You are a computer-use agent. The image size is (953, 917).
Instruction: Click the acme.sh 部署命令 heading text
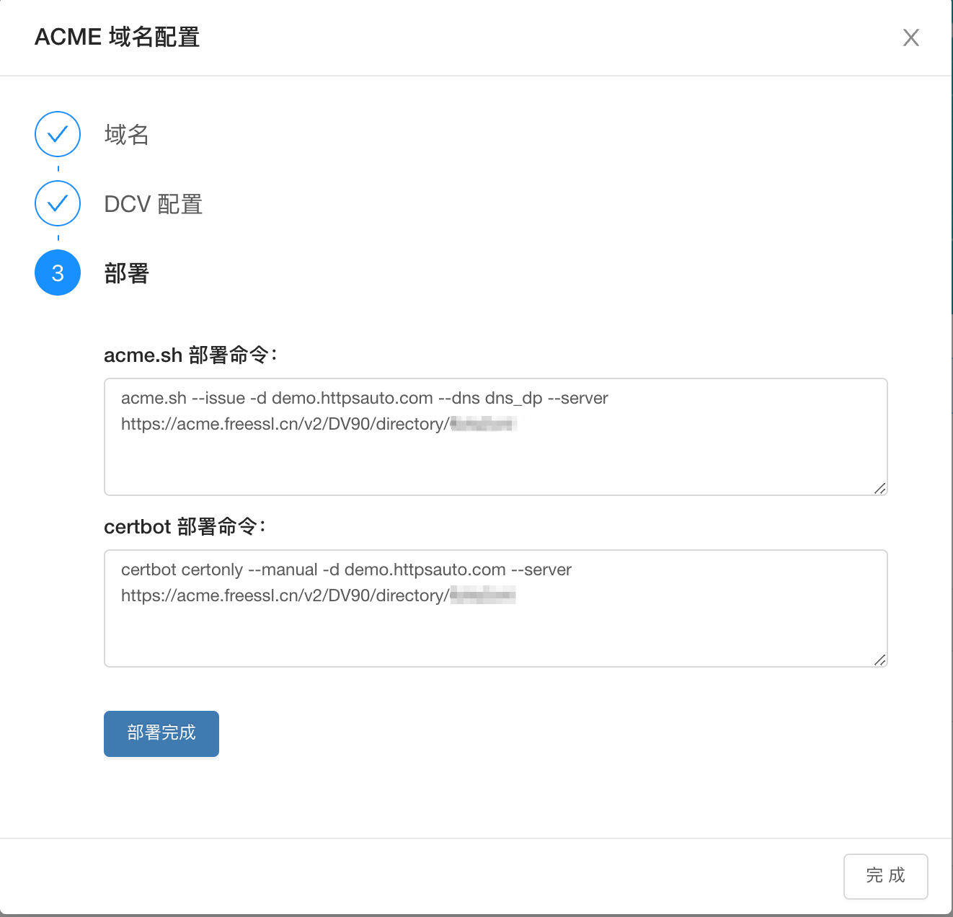[x=192, y=355]
